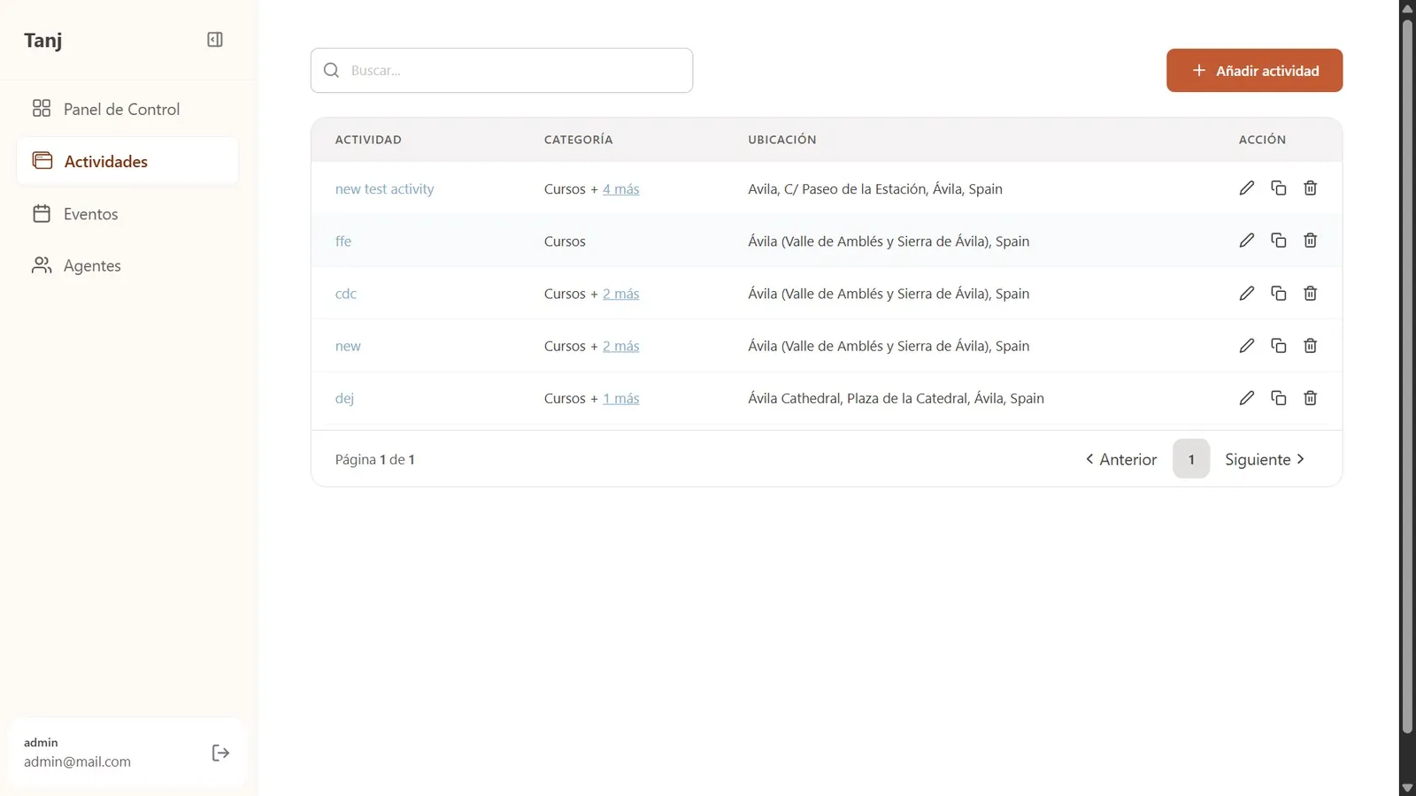
Task: Click the scrollbar down arrow
Action: (1407, 787)
